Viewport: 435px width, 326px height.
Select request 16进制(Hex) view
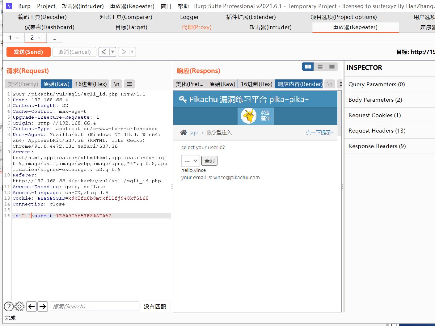[91, 84]
